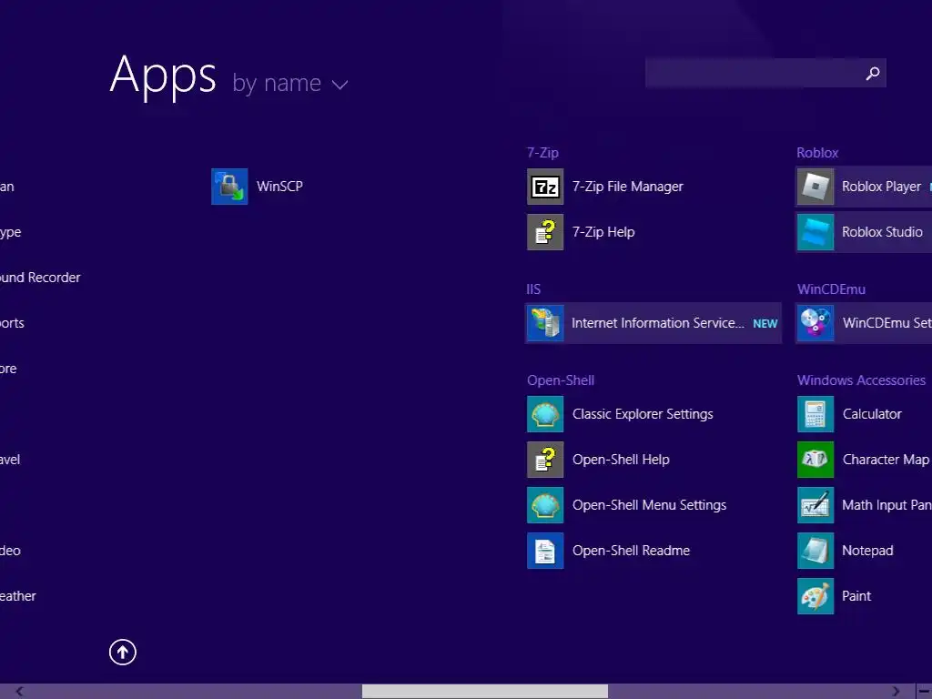Open the Sound Recorder entry
This screenshot has width=932, height=699.
pos(40,278)
